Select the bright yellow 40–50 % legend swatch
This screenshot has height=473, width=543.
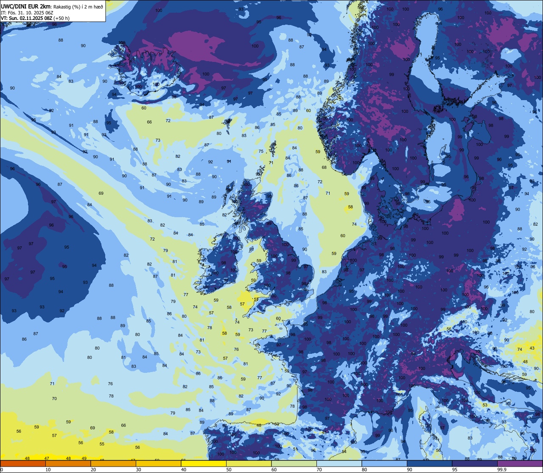pyautogui.click(x=204, y=464)
